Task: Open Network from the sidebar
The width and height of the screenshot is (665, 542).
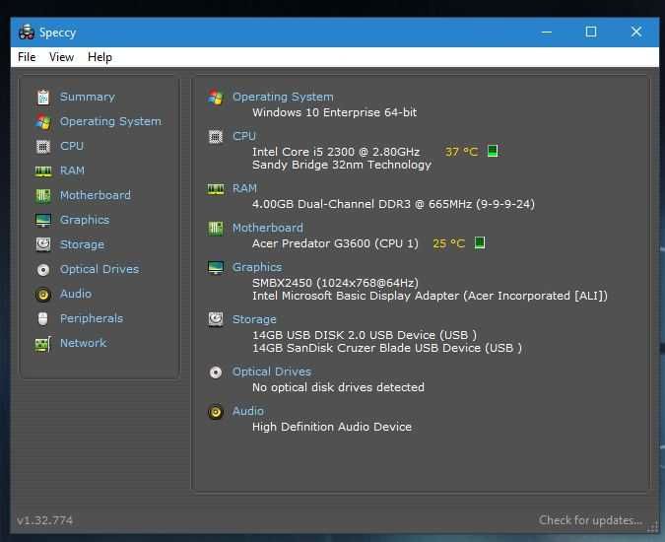Action: point(83,343)
